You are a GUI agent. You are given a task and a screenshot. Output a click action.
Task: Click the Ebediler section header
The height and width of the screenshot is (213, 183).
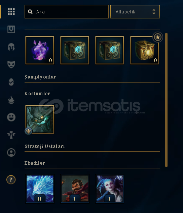[35, 163]
